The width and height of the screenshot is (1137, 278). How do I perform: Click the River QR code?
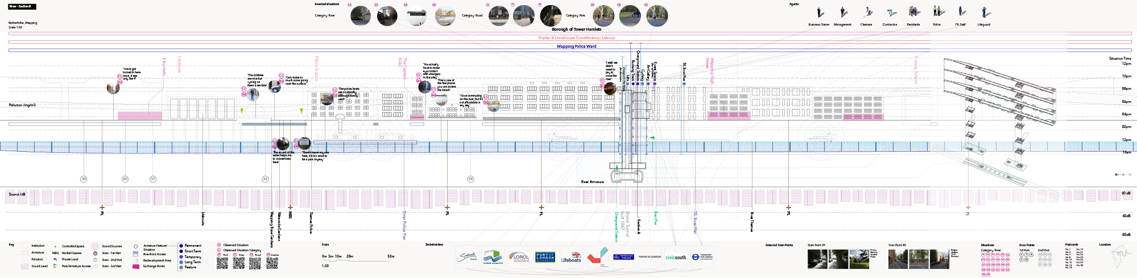click(239, 263)
